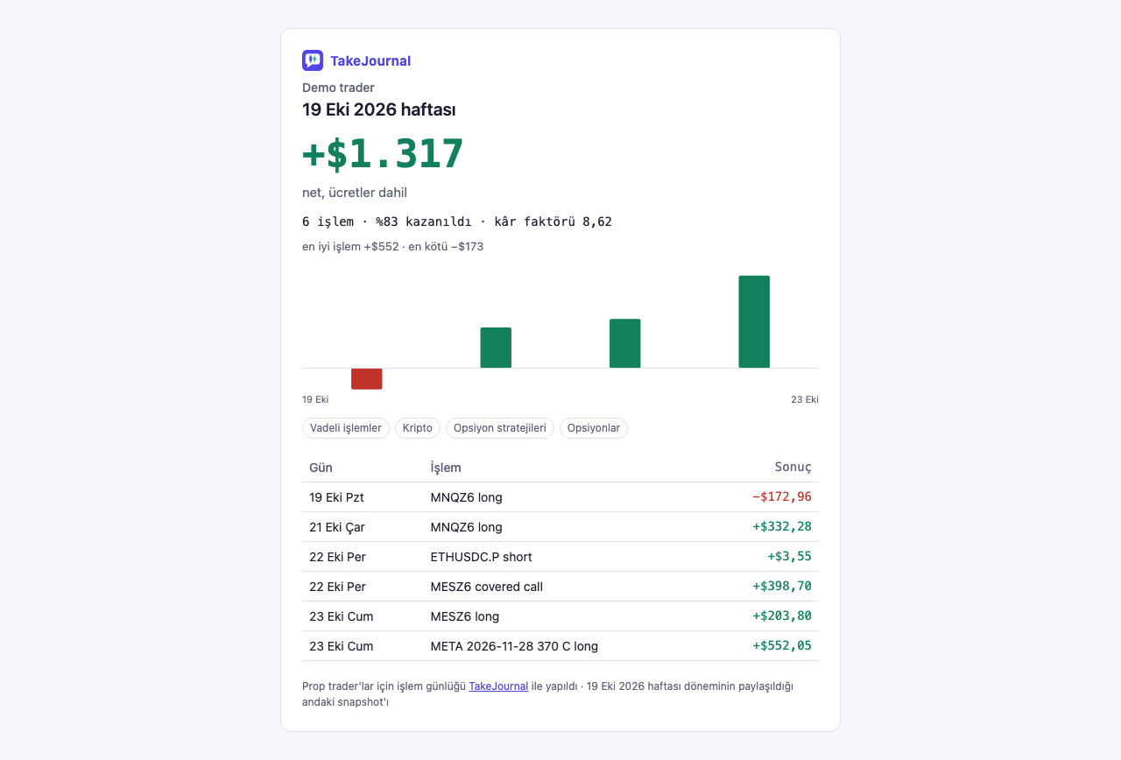Click the stats line with kâr faktörü 8,62
This screenshot has width=1121, height=760.
coord(457,222)
